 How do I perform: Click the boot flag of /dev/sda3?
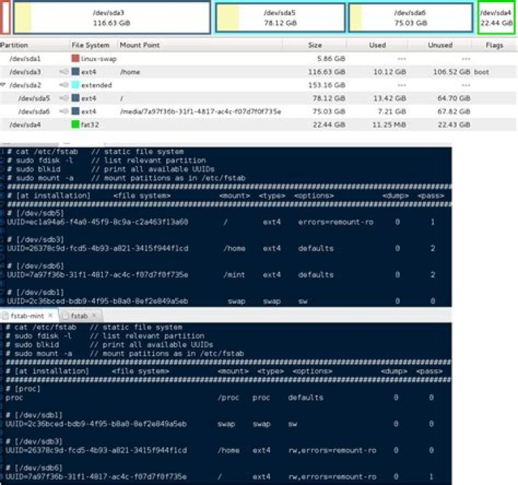tap(481, 72)
